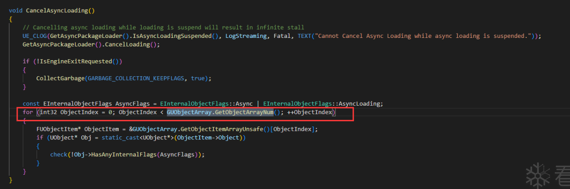Click the Fatal verbosity argument
This screenshot has width=570, height=189.
[x=282, y=36]
